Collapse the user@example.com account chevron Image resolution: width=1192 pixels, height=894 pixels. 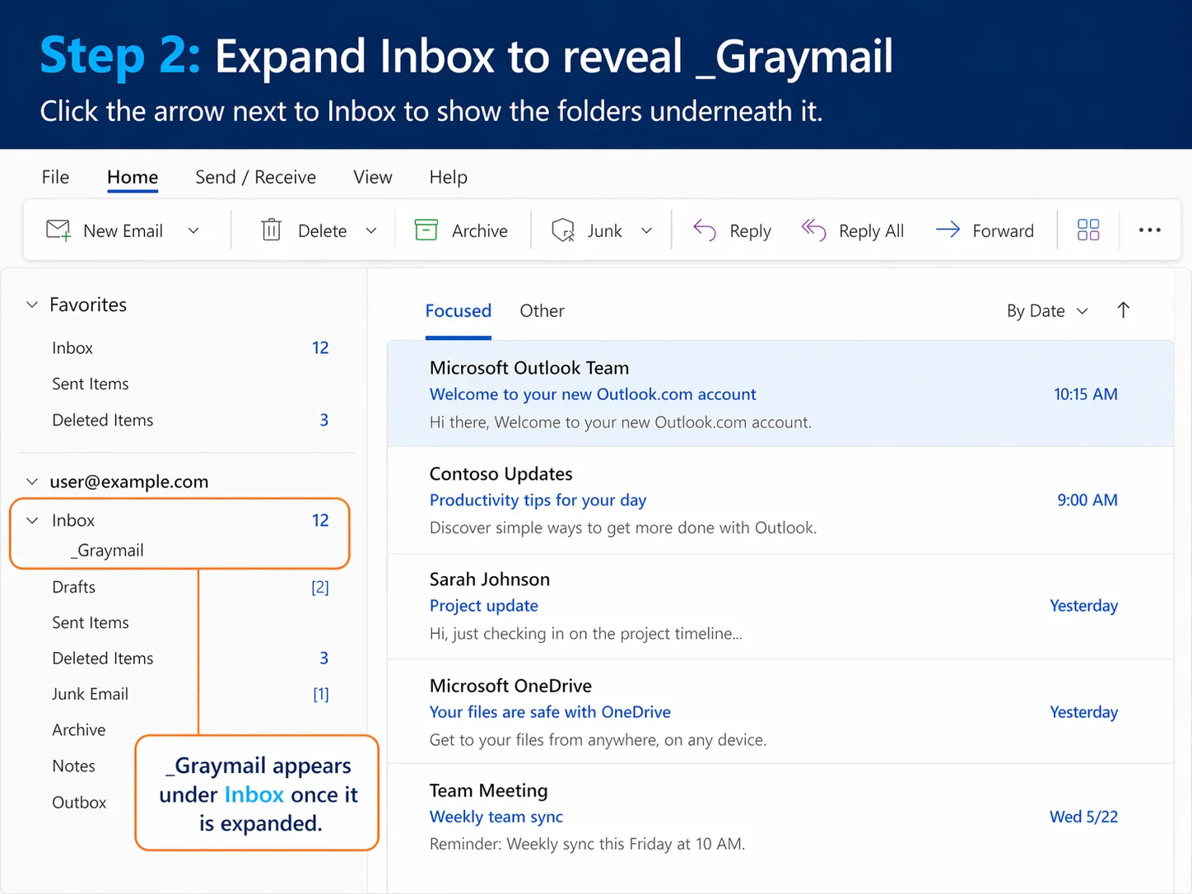32,482
